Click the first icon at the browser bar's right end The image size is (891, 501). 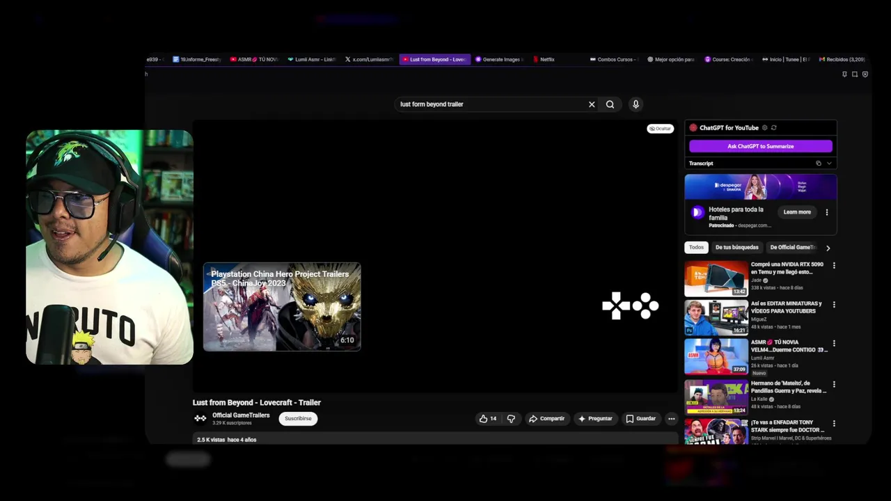coord(844,74)
